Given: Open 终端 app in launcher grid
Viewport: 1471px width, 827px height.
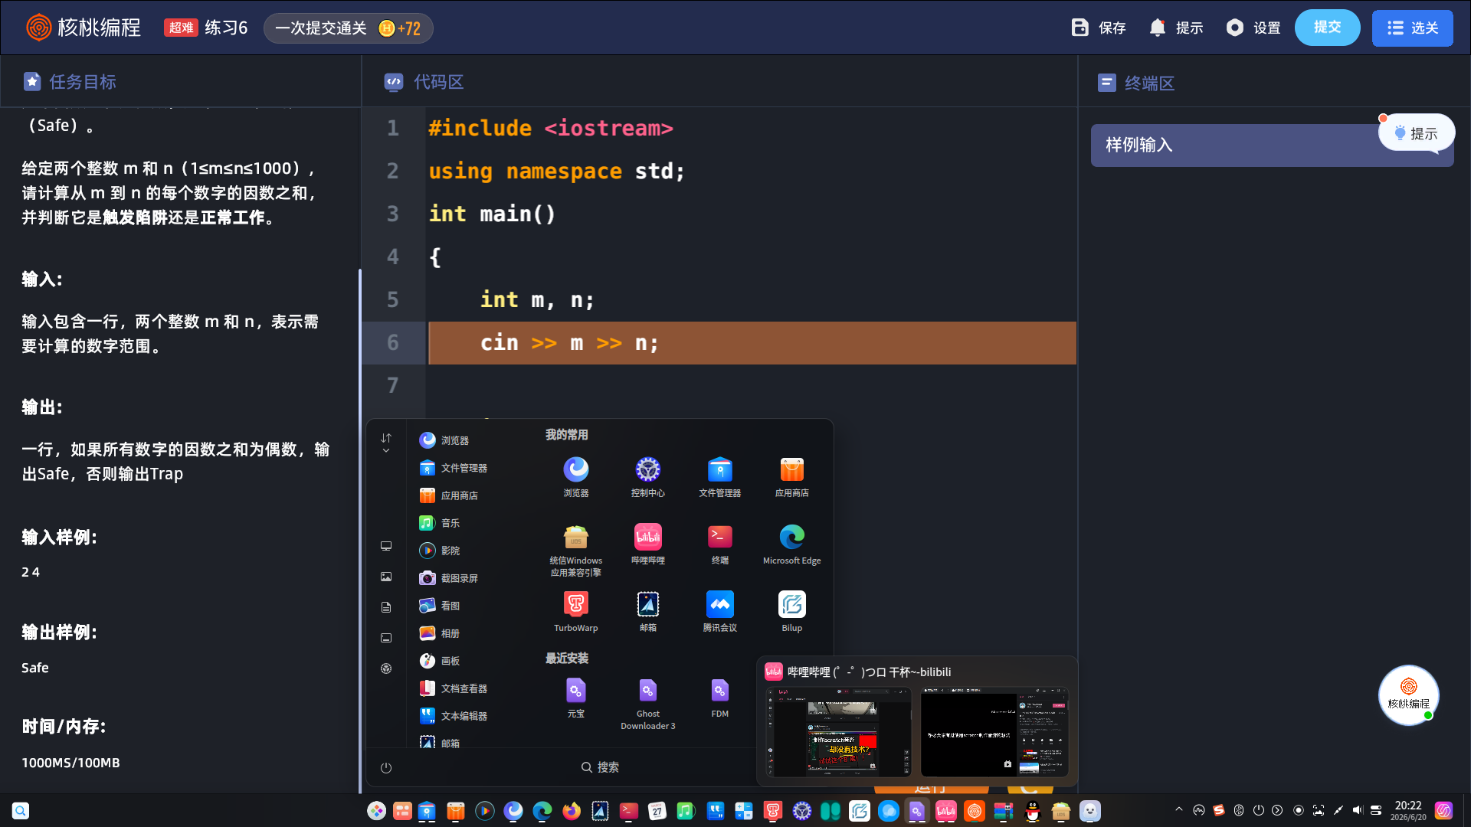Looking at the screenshot, I should click(x=719, y=544).
